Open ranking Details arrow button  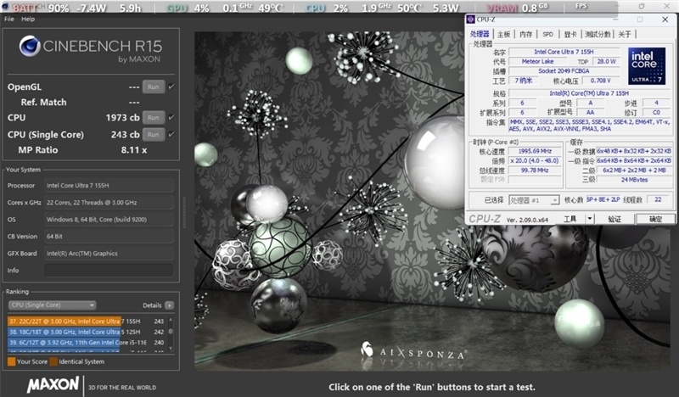coord(170,305)
